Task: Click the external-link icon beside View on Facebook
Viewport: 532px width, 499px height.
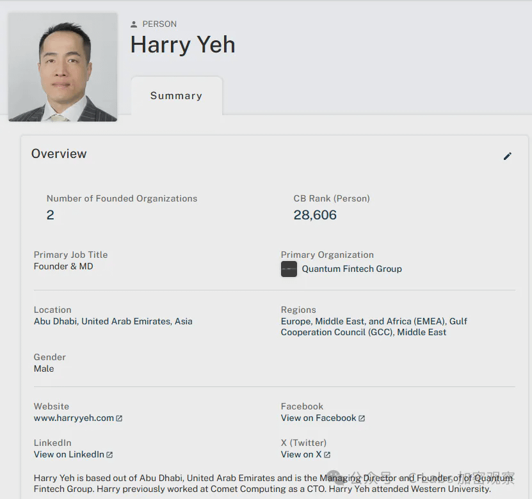Action: (x=362, y=418)
